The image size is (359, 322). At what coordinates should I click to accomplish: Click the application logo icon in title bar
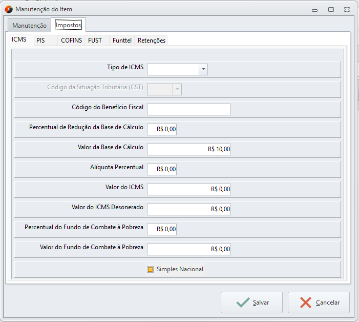[9, 9]
